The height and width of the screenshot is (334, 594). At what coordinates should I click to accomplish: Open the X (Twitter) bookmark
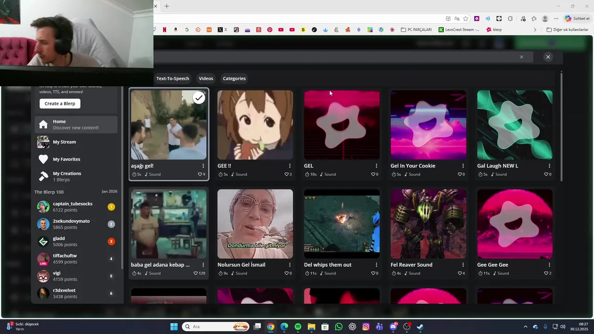[222, 30]
